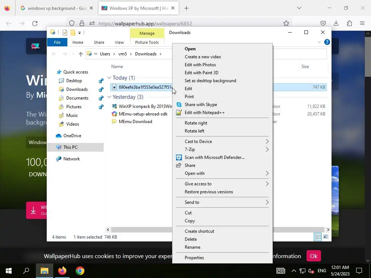371x278 pixels.
Task: Select This PC in navigation pane
Action: [x=75, y=147]
